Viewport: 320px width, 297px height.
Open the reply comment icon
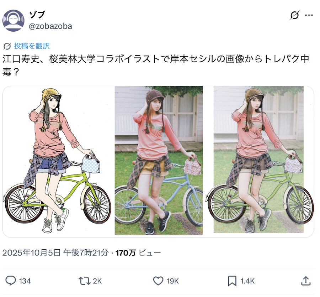10,281
